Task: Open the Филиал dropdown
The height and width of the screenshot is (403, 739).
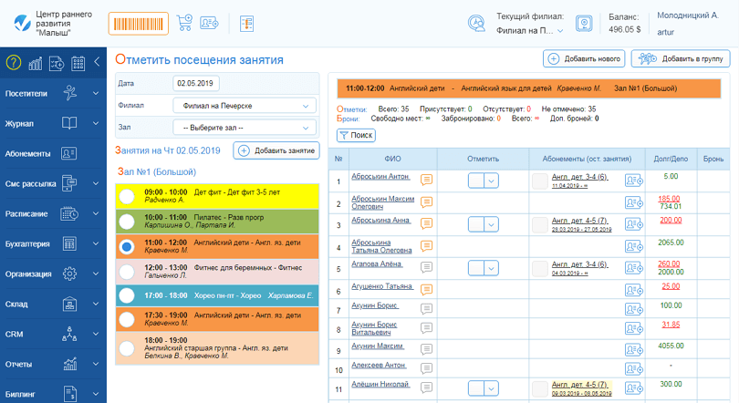Action: click(x=244, y=106)
